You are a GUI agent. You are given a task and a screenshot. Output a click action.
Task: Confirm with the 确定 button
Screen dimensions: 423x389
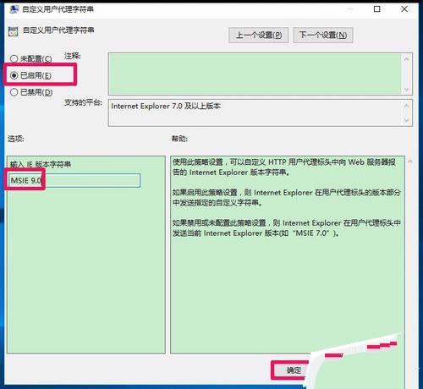[294, 370]
